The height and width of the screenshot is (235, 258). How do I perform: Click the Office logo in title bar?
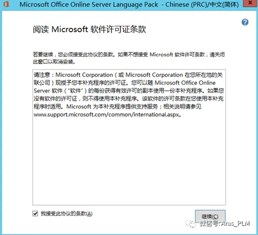click(x=6, y=4)
